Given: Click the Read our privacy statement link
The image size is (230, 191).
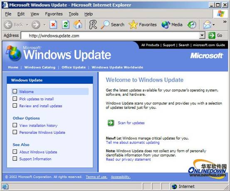Looking at the screenshot, I should coord(129,159).
